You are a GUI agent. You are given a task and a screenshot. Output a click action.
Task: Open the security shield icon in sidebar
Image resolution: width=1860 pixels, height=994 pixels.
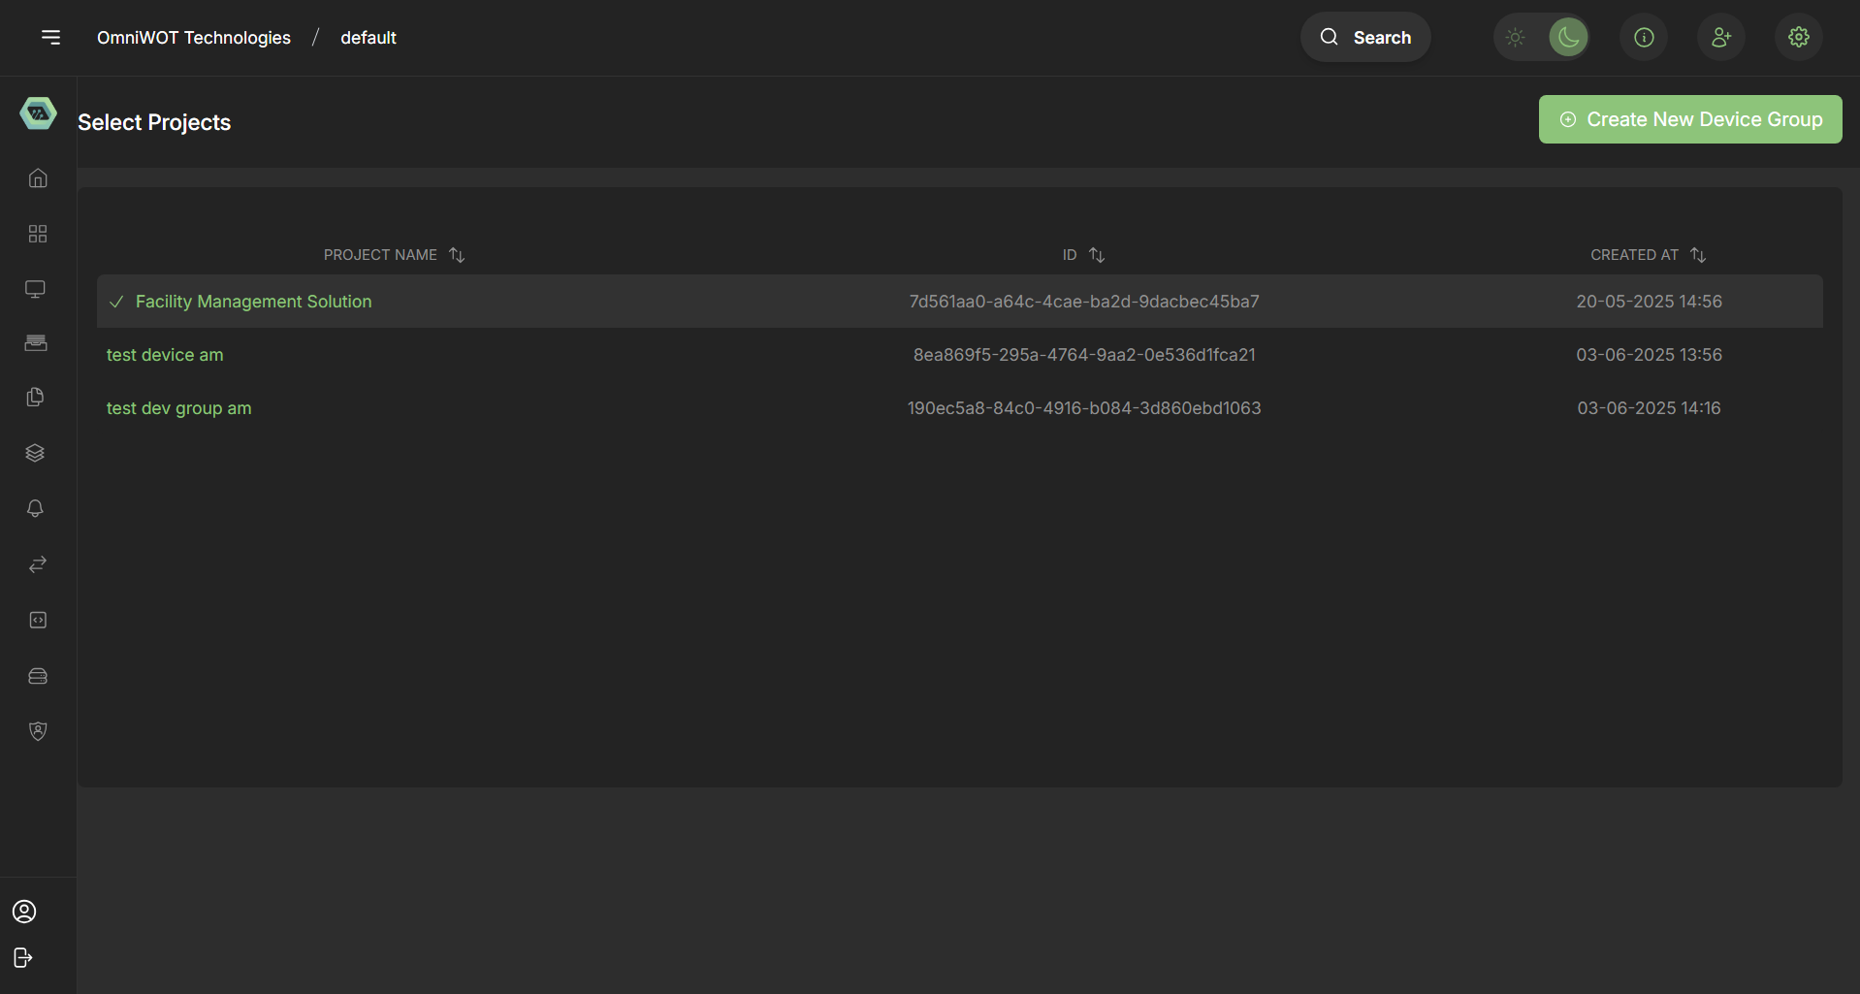[x=38, y=731]
